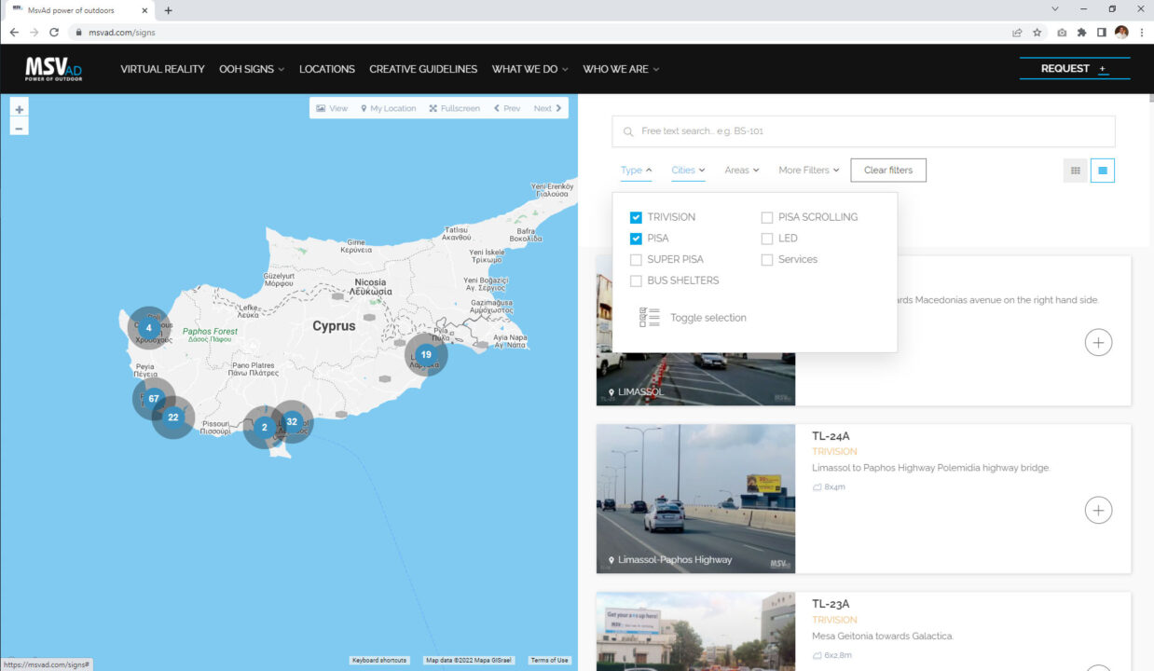Check the SUPER PISA checkbox
Image resolution: width=1154 pixels, height=671 pixels.
(636, 260)
